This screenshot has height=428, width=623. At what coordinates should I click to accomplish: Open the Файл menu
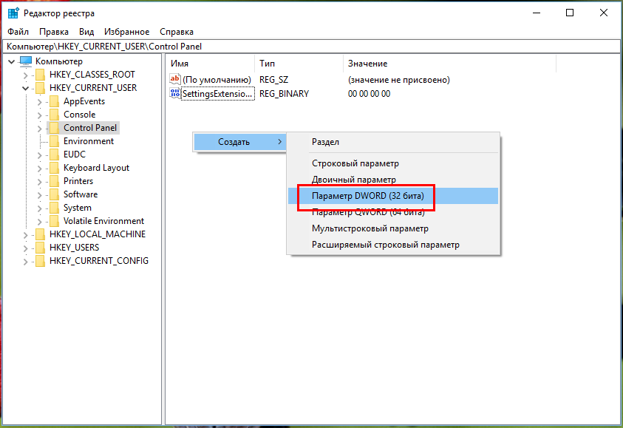(18, 32)
